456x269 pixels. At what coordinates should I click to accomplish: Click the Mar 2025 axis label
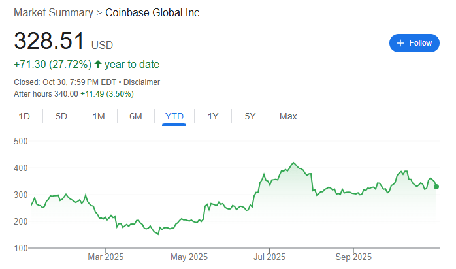click(x=106, y=257)
